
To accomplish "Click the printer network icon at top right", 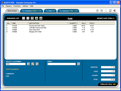I will [110, 11].
